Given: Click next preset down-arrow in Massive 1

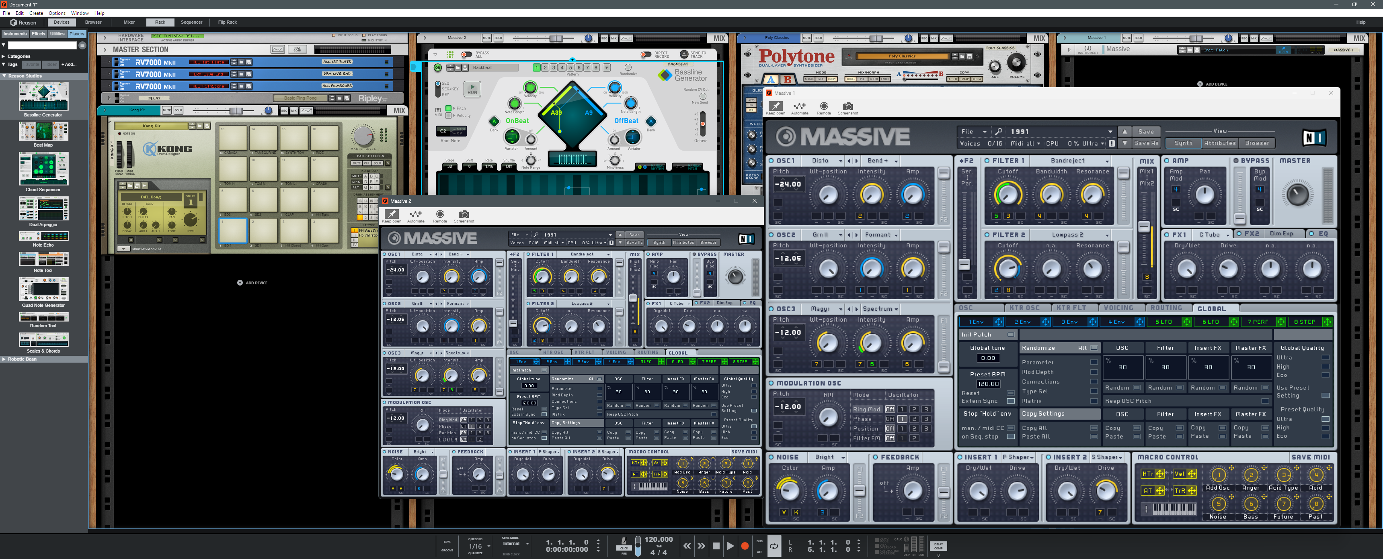Looking at the screenshot, I should pyautogui.click(x=1125, y=143).
